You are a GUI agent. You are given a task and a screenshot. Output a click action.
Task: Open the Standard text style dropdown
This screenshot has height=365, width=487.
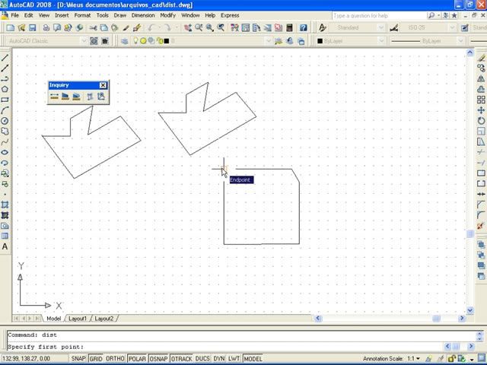380,28
